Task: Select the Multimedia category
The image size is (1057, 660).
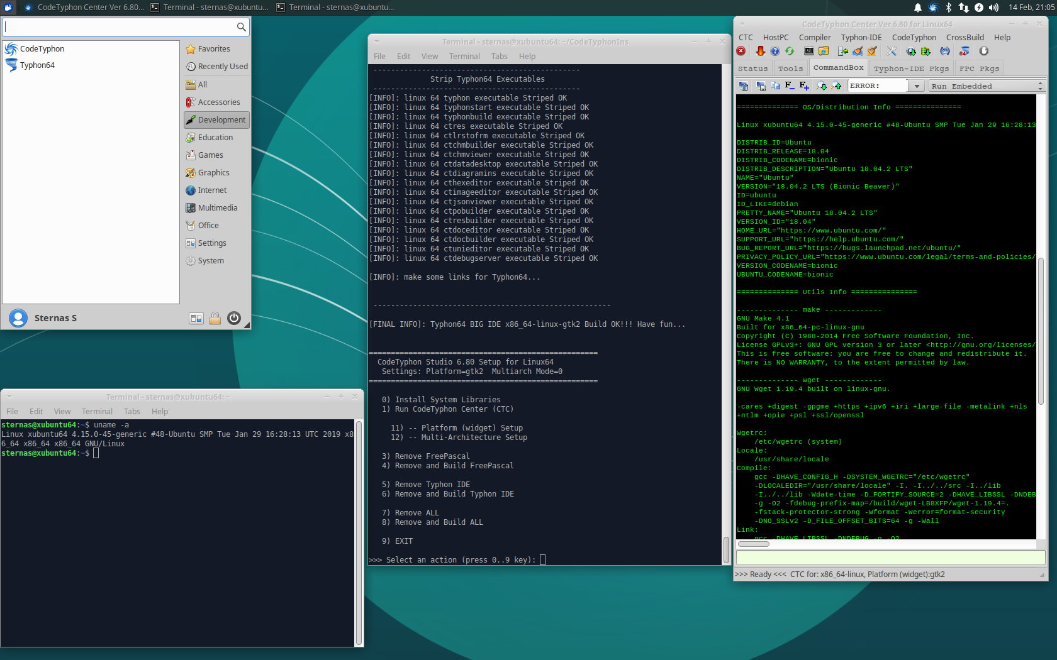Action: pyautogui.click(x=216, y=207)
